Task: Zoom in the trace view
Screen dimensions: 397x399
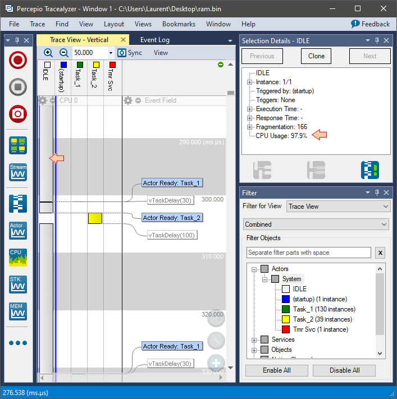Action: coord(48,53)
